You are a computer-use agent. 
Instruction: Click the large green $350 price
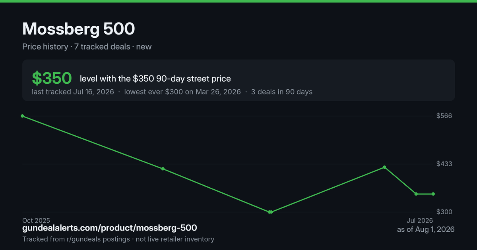click(52, 78)
